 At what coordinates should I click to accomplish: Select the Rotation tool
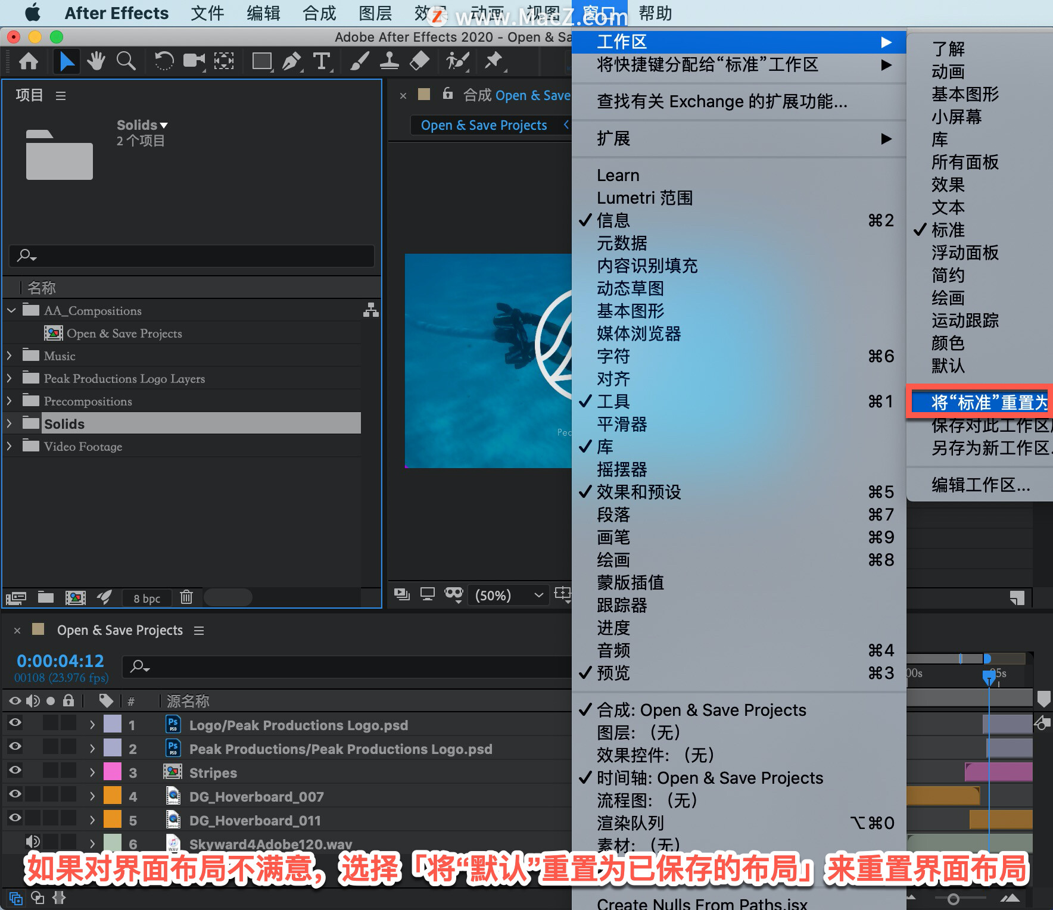164,61
